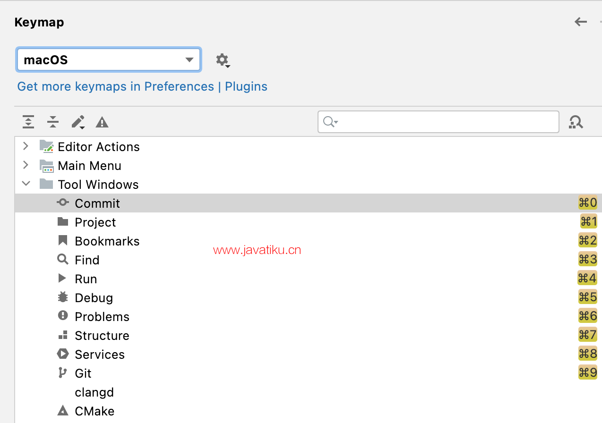Image resolution: width=602 pixels, height=423 pixels.
Task: Expand all keymap tree nodes
Action: [x=28, y=122]
